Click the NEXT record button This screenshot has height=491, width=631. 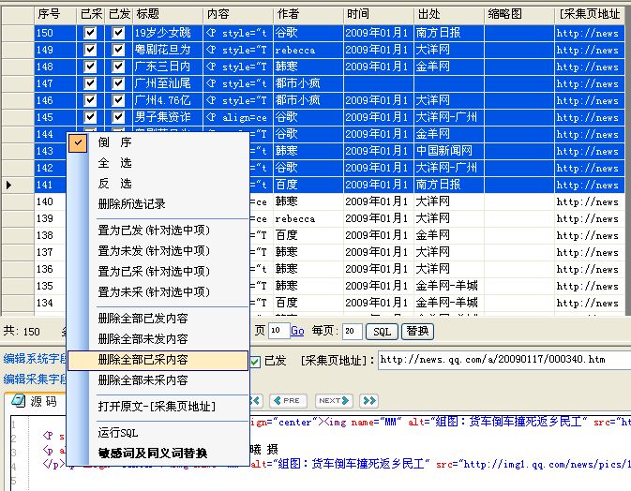pyautogui.click(x=334, y=400)
